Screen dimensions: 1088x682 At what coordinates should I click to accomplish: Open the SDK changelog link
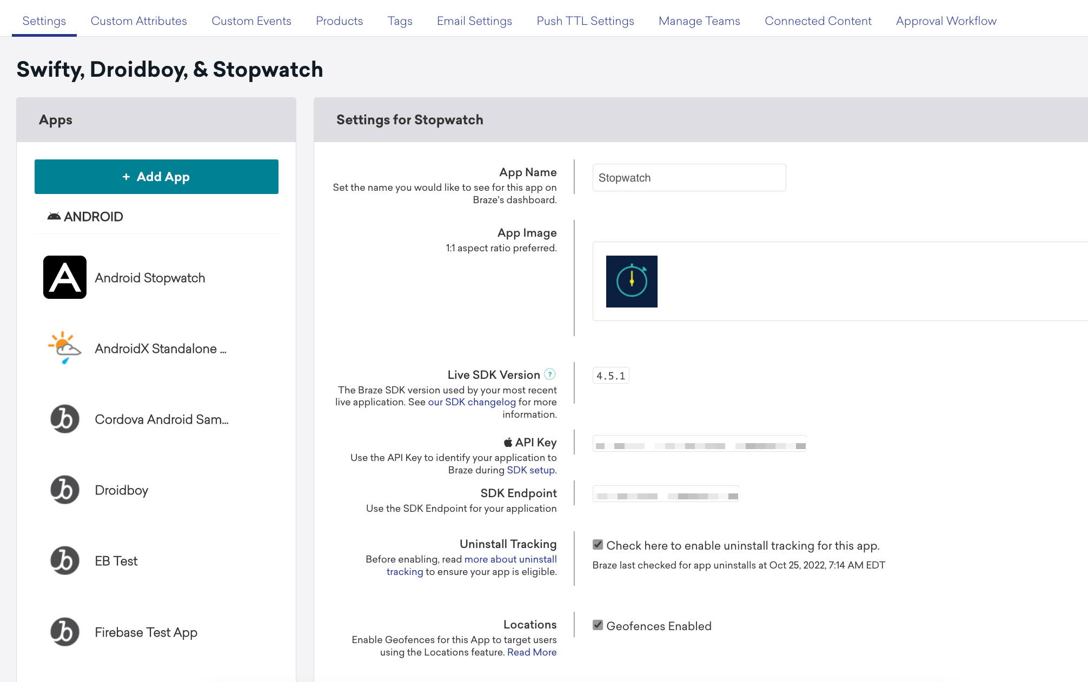472,402
